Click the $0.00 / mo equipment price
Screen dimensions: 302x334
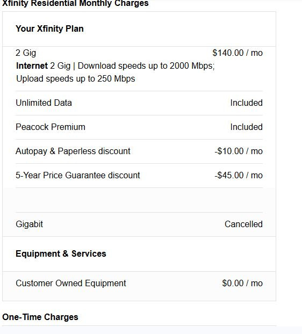pyautogui.click(x=242, y=284)
